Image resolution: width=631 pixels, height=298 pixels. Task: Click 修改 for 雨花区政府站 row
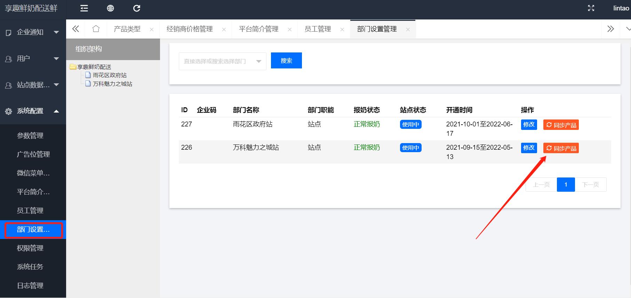(x=529, y=125)
